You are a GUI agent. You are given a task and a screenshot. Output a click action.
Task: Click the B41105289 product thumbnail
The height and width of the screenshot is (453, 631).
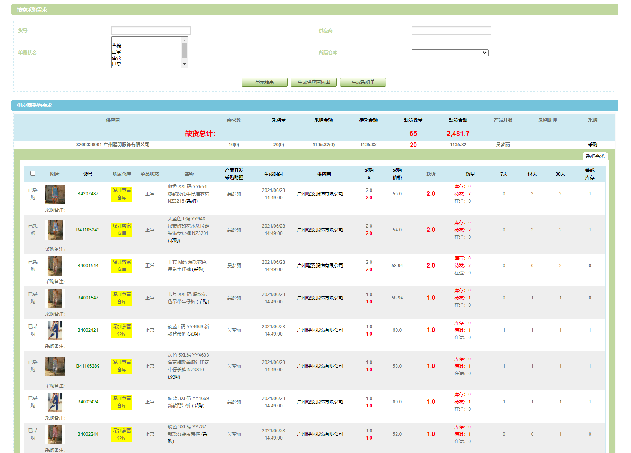[55, 366]
